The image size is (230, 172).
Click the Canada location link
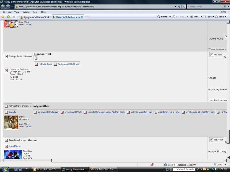click(x=12, y=112)
